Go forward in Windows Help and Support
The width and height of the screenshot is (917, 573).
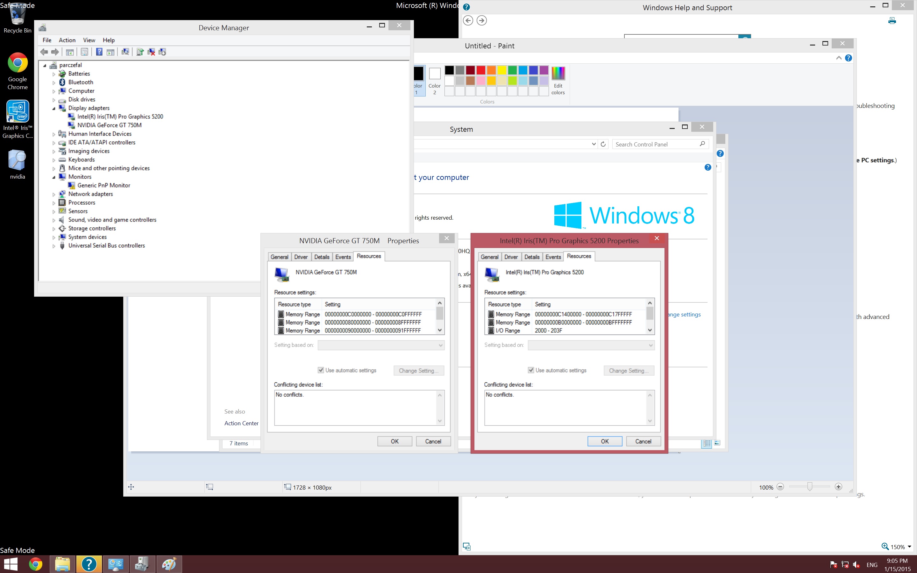pos(482,20)
